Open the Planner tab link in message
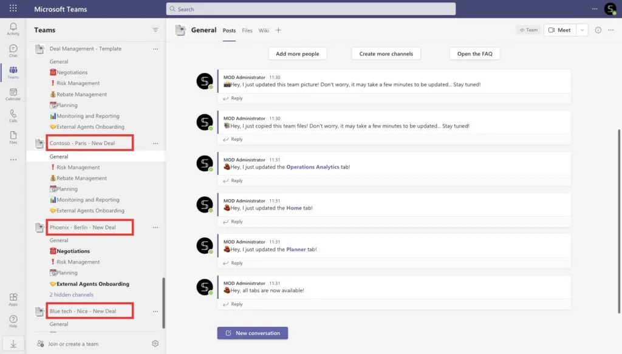The image size is (622, 354). coord(296,250)
